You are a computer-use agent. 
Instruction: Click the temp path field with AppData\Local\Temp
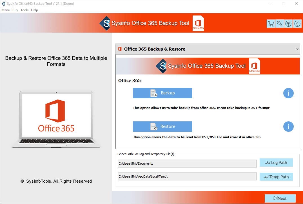187,176
